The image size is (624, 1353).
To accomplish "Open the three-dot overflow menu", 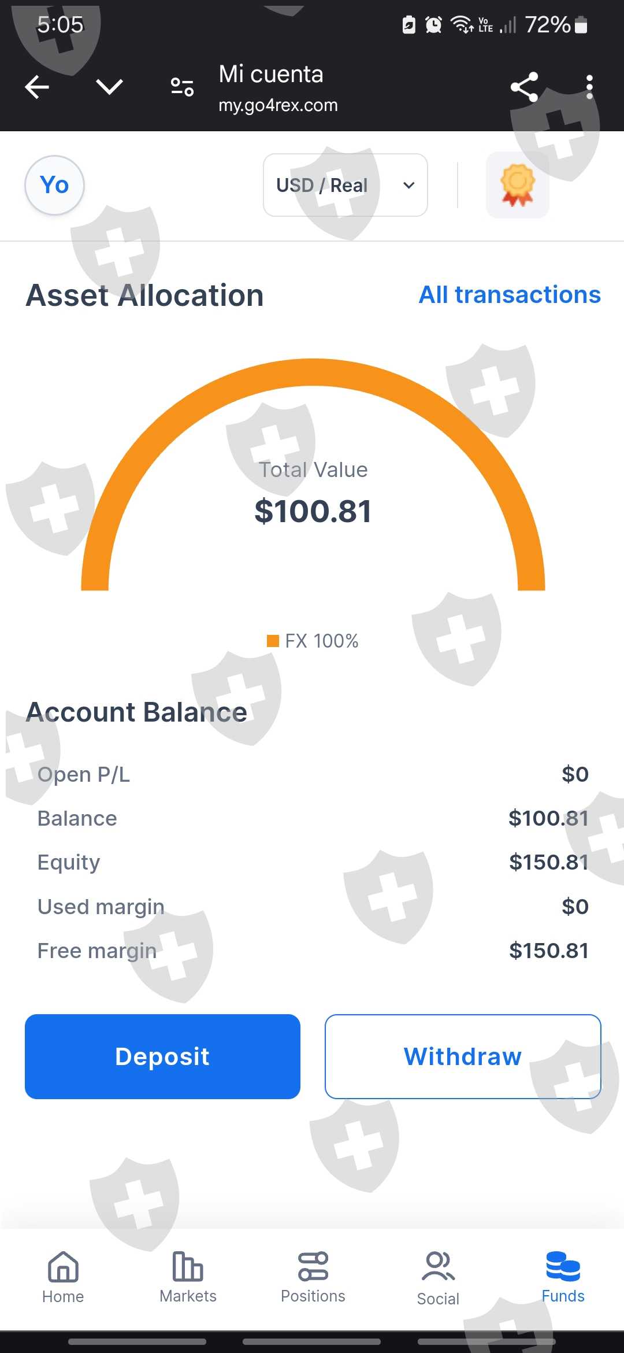I will (589, 87).
